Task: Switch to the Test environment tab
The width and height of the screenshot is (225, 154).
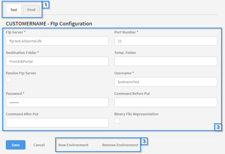Action: (14, 10)
